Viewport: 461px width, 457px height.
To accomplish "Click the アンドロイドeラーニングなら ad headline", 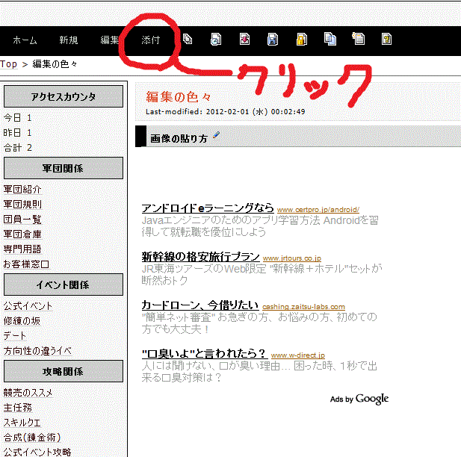I will [208, 208].
